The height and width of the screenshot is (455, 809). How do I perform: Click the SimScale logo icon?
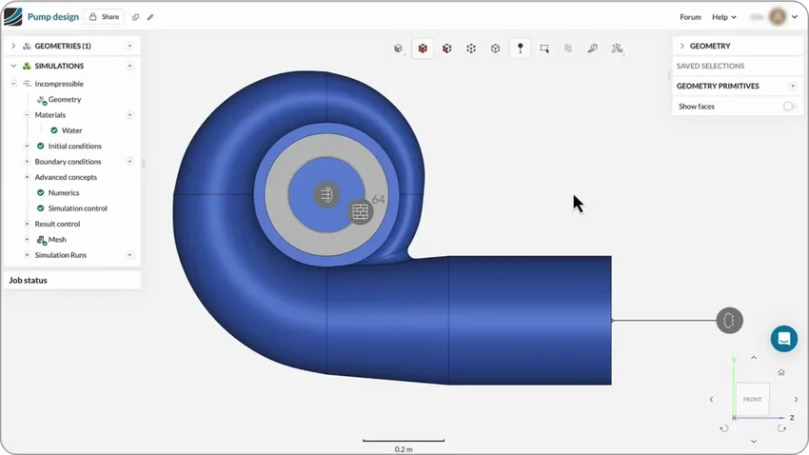13,16
